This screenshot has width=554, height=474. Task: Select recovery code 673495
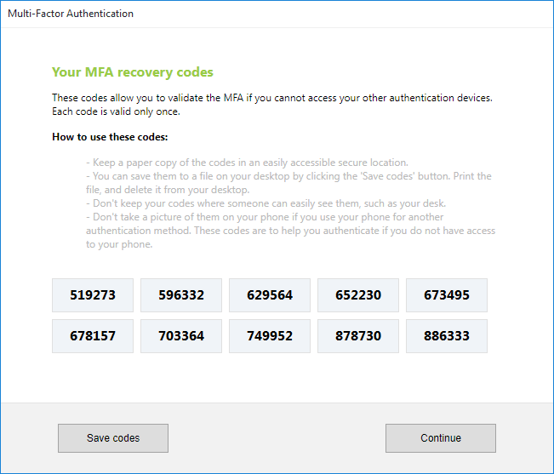tap(447, 295)
